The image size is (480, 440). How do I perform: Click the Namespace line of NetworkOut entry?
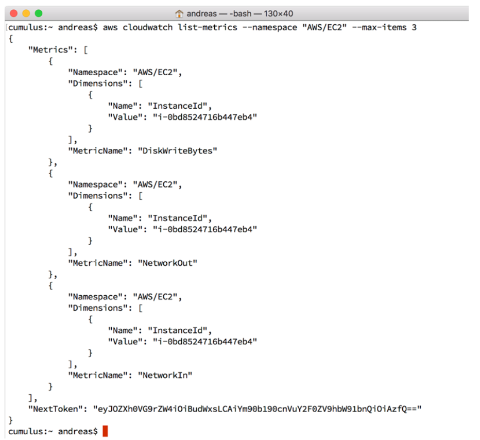click(x=125, y=184)
